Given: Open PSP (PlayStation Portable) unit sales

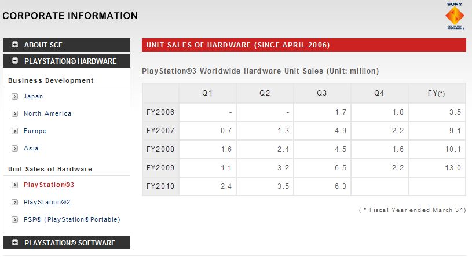Looking at the screenshot, I should 71,220.
